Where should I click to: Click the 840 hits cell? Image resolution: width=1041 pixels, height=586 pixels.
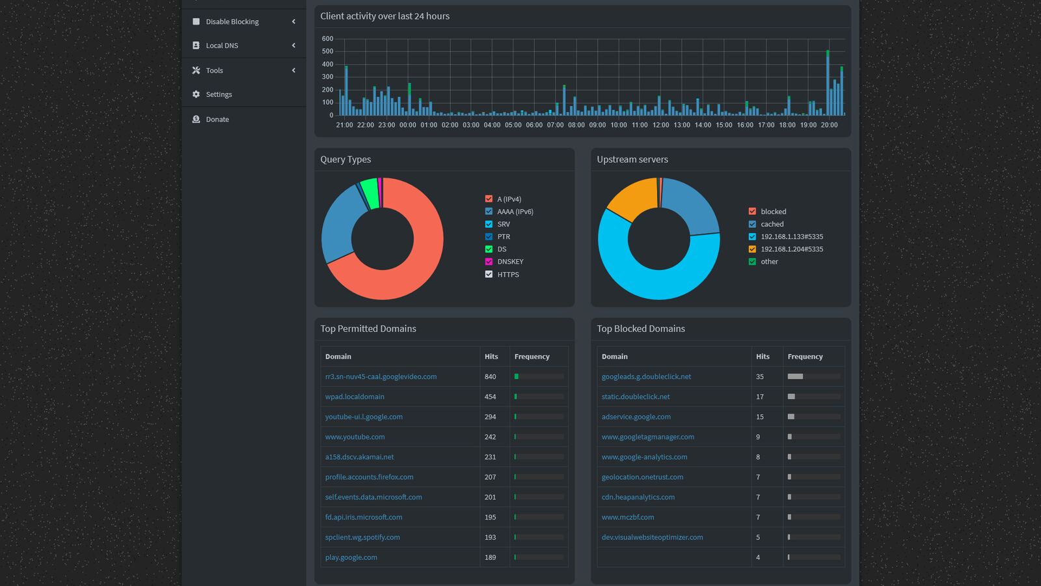(x=494, y=376)
